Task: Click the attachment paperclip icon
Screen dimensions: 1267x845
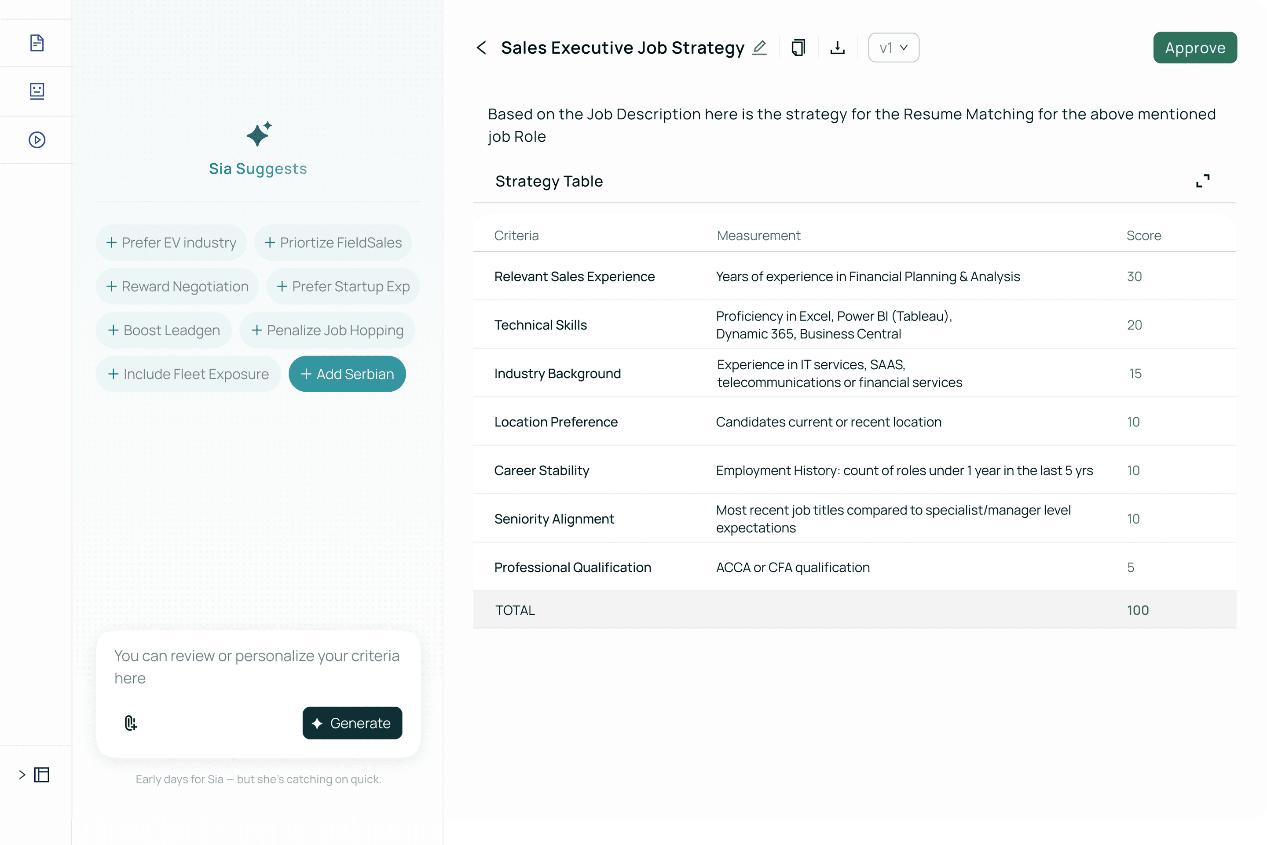Action: (x=130, y=723)
